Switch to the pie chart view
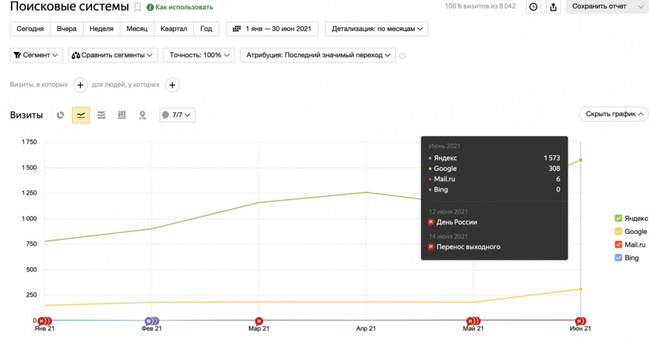 [x=61, y=115]
